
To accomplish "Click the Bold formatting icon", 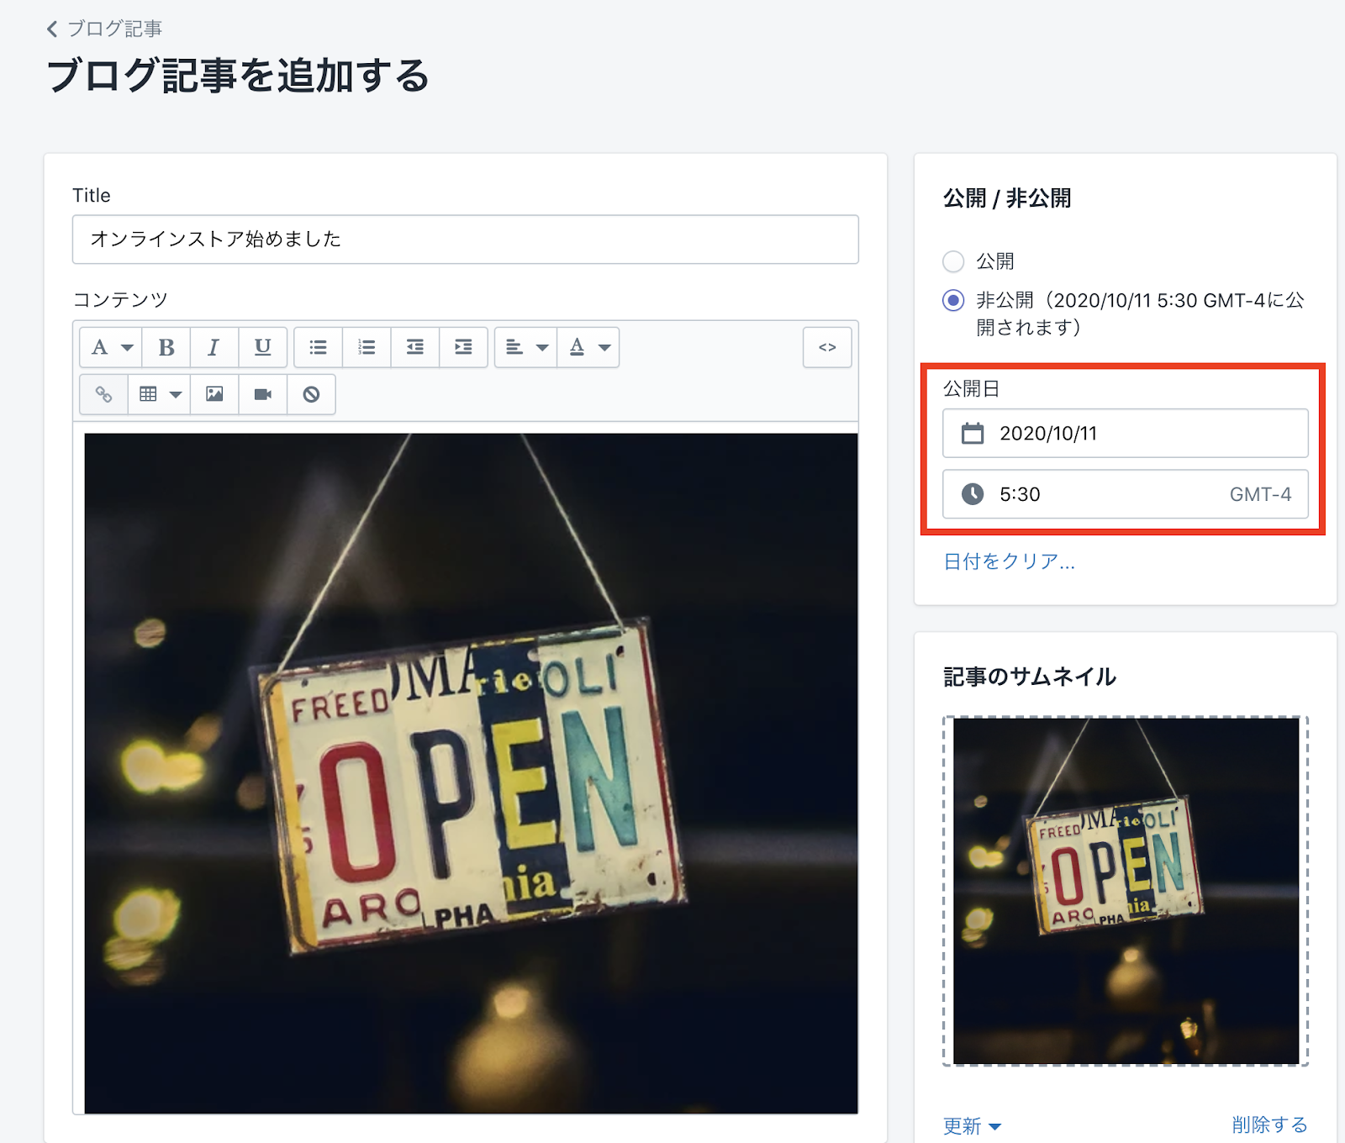I will 166,348.
